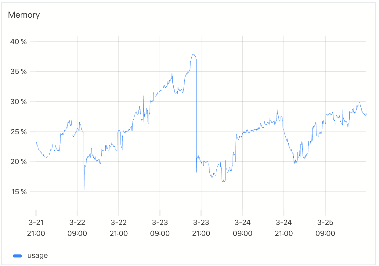Image resolution: width=379 pixels, height=266 pixels.
Task: Click the 30 % y-axis label
Action: pos(19,102)
